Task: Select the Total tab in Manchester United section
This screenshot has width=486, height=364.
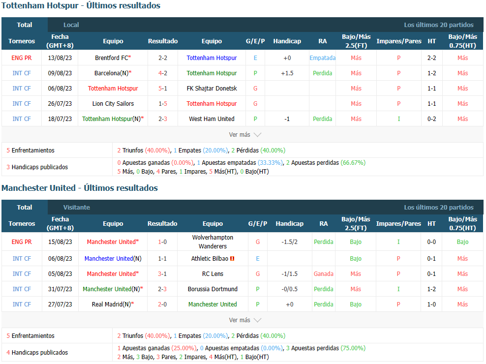Action: click(25, 208)
